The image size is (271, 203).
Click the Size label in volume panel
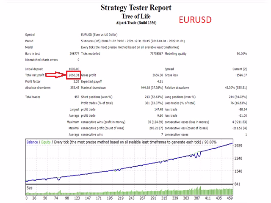pyautogui.click(x=29, y=188)
